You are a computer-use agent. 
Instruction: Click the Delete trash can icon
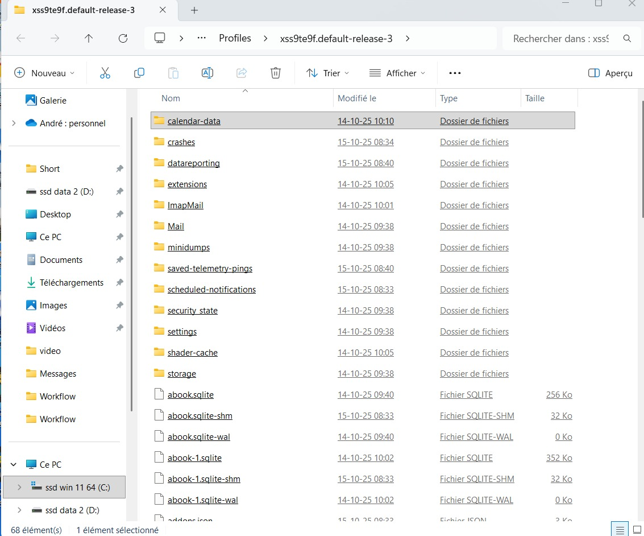[276, 73]
